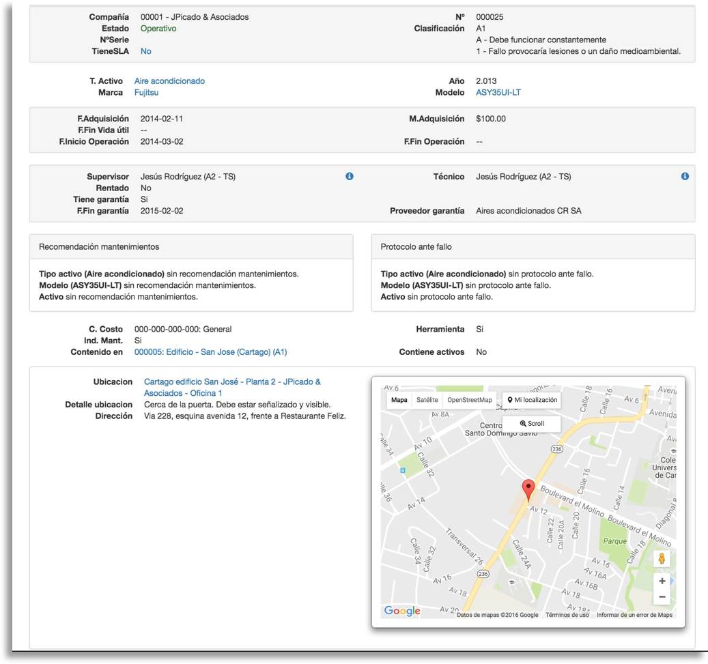Zoom in the map with plus button
Image resolution: width=708 pixels, height=664 pixels.
coord(662,581)
